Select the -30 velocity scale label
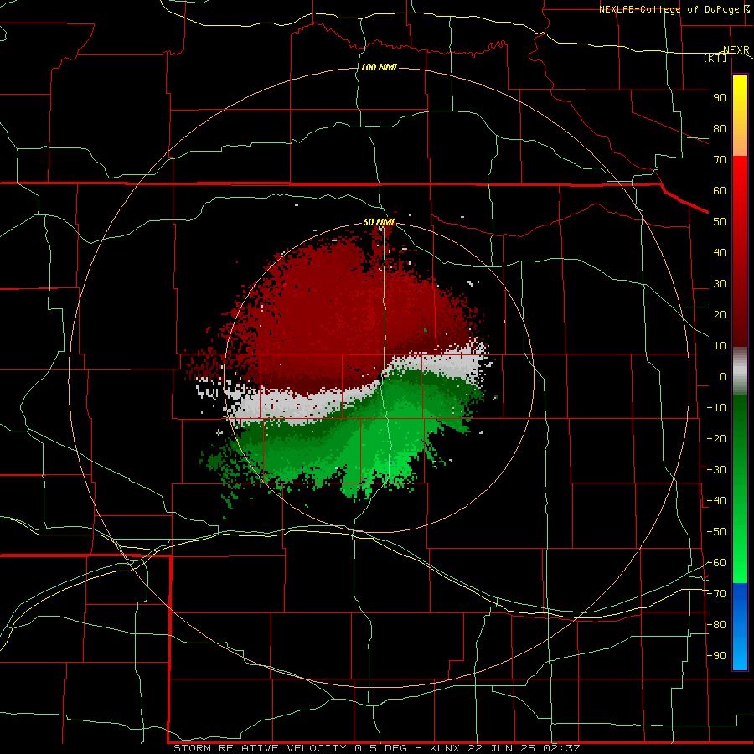Image resolution: width=754 pixels, height=754 pixels. pyautogui.click(x=716, y=470)
